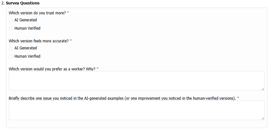Click the "Human Verified" label under trust question
Screen dimensions: 269x129
[27, 28]
